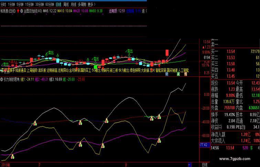The height and width of the screenshot is (167, 260).
Task: Click the 华为概念 concept tag
Action: pos(124,71)
